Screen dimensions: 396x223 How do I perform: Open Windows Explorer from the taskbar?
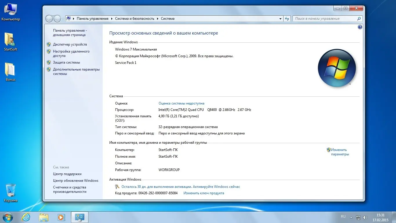click(44, 217)
